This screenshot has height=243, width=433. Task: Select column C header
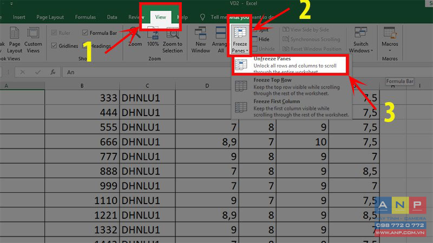[147, 86]
